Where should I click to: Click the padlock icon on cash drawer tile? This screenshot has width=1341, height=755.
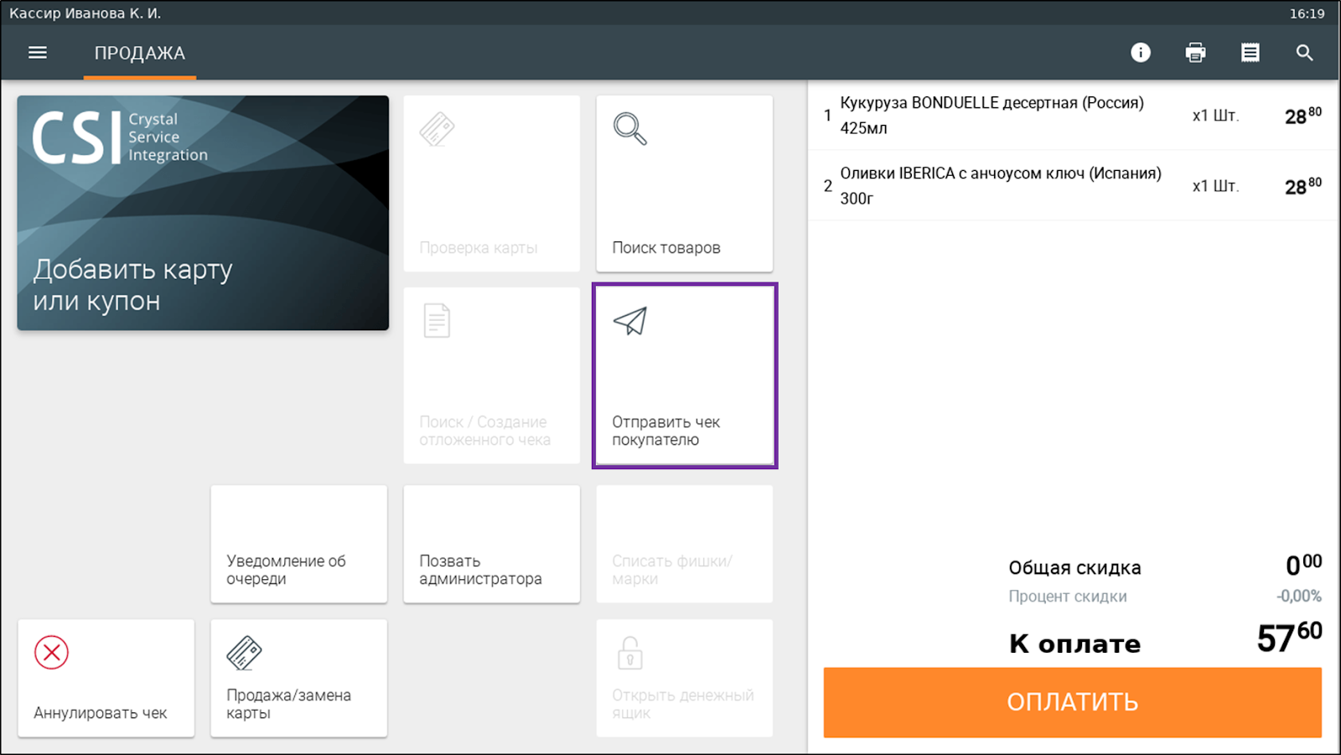tap(630, 653)
